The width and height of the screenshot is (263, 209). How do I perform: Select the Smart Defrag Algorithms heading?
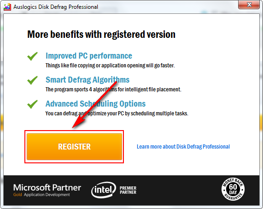tap(88, 80)
